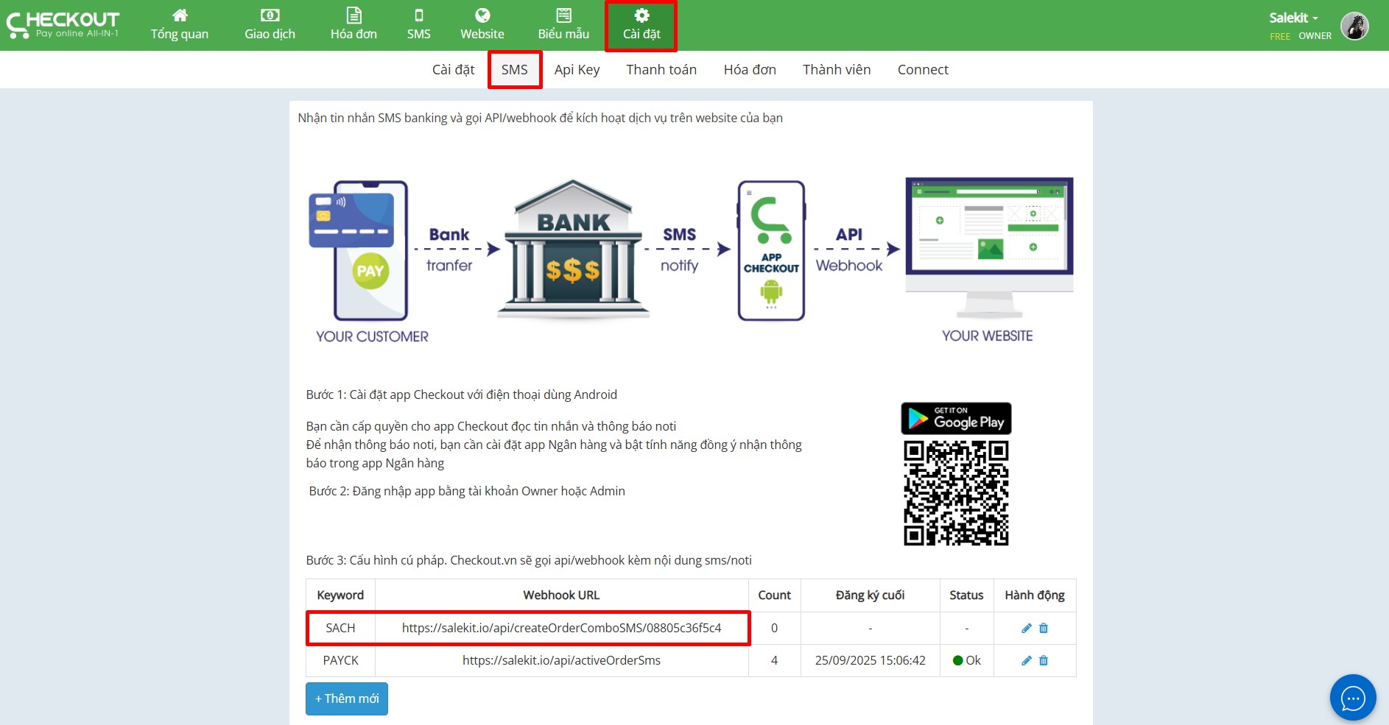The width and height of the screenshot is (1389, 725).
Task: Click trash icon in PAYCK row
Action: [1044, 660]
